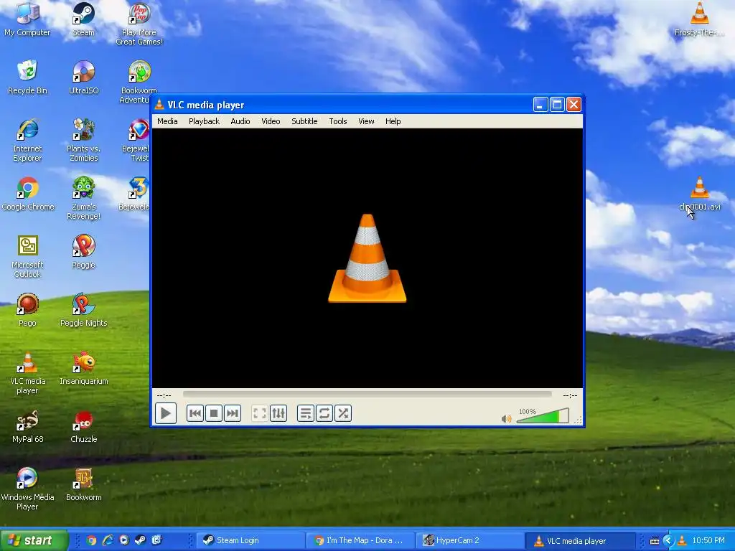Image resolution: width=735 pixels, height=551 pixels.
Task: Click the elapsed time label in VLC
Action: tap(164, 395)
